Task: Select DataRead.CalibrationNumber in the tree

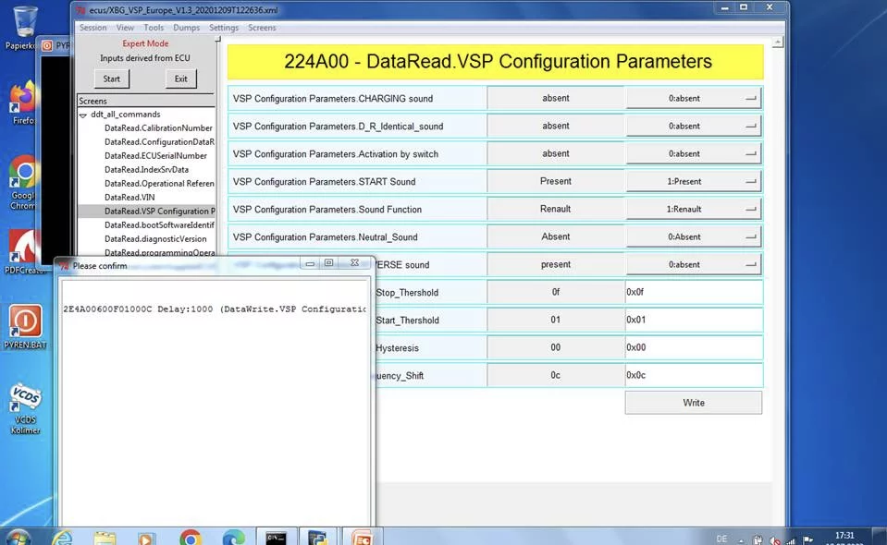Action: [158, 128]
